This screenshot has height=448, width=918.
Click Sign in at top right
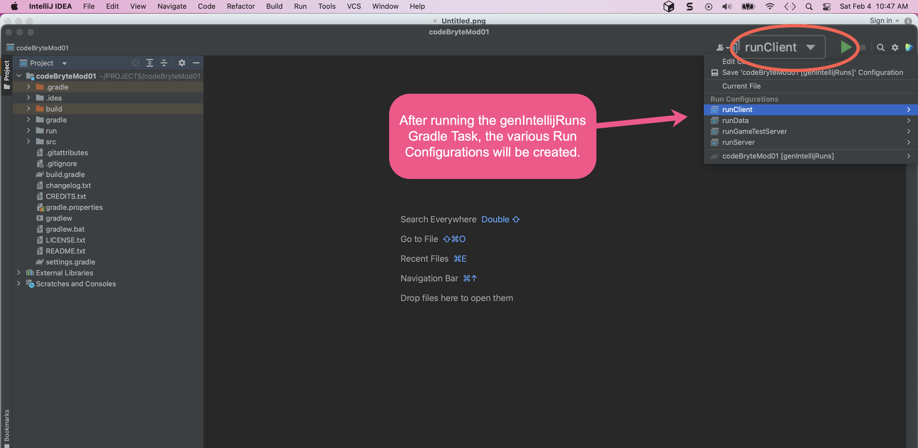pos(881,21)
